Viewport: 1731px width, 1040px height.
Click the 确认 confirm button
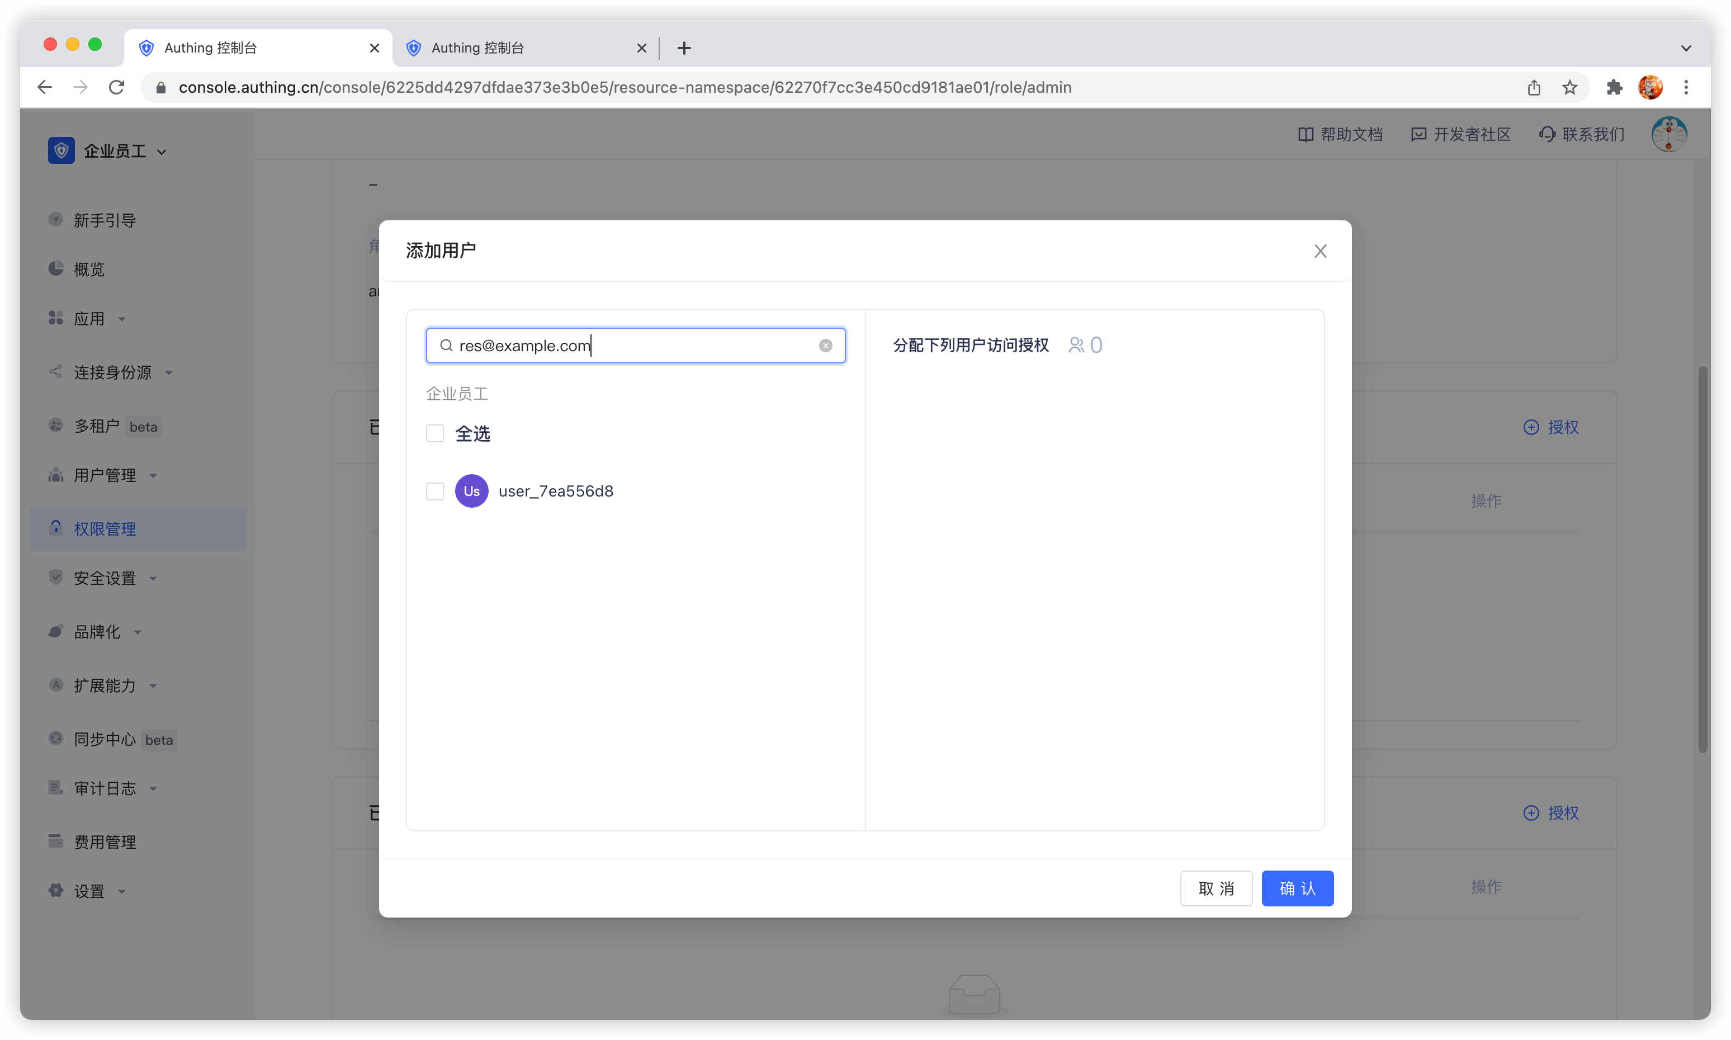(1297, 888)
